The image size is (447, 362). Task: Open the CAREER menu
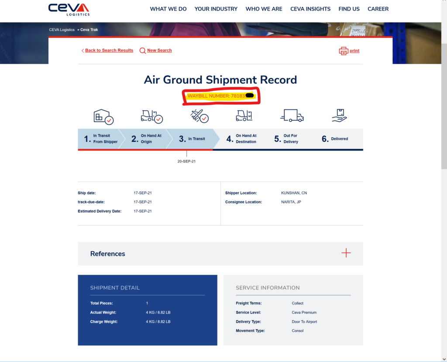click(x=378, y=9)
